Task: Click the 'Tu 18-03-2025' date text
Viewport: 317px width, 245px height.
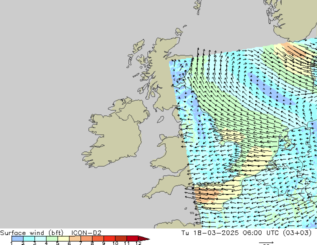Action: pos(210,233)
